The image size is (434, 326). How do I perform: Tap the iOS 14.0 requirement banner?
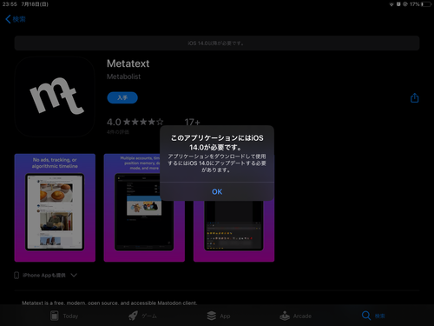click(217, 43)
